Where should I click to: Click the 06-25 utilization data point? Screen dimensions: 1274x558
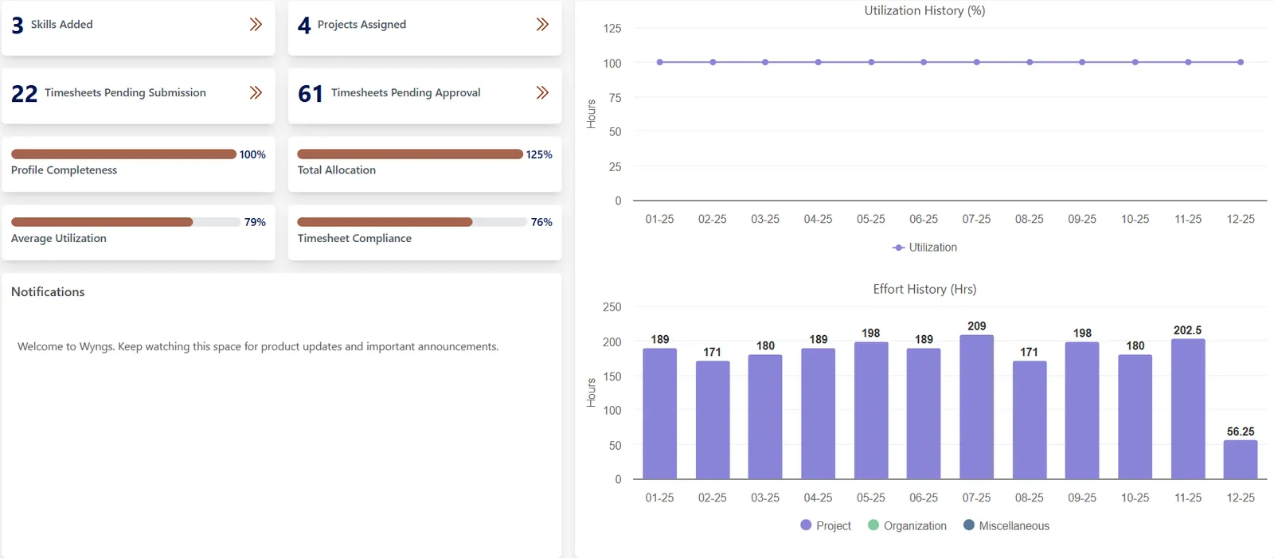(924, 62)
